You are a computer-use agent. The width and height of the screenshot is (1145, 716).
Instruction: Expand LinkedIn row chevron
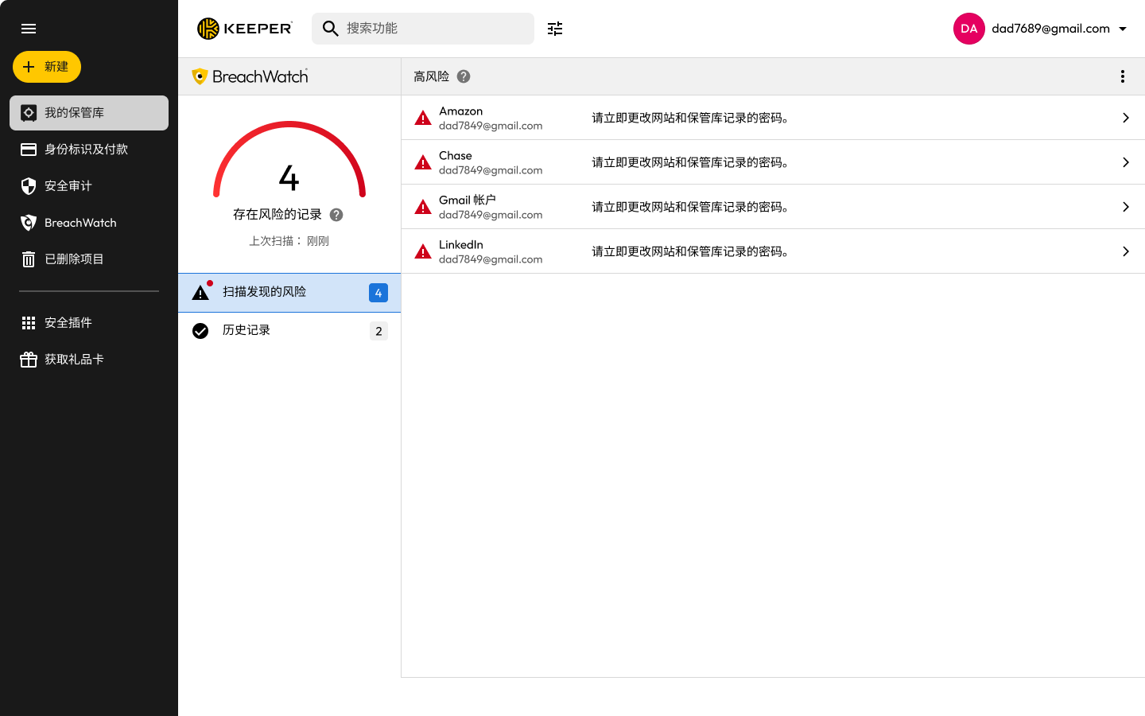click(x=1126, y=251)
